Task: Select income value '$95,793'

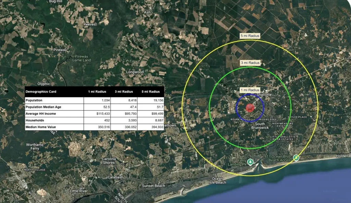Action: [x=131, y=114]
